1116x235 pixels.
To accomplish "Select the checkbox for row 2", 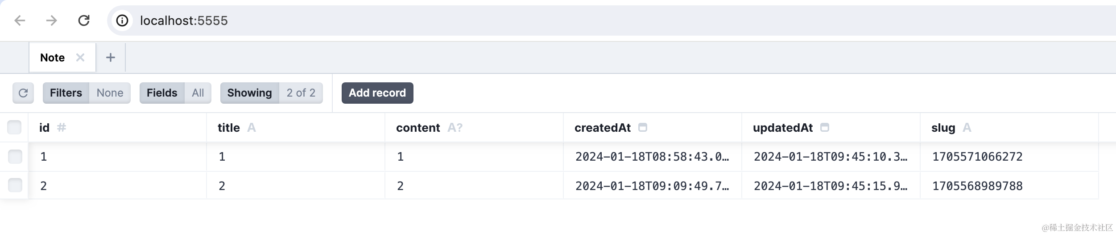I will click(x=15, y=185).
